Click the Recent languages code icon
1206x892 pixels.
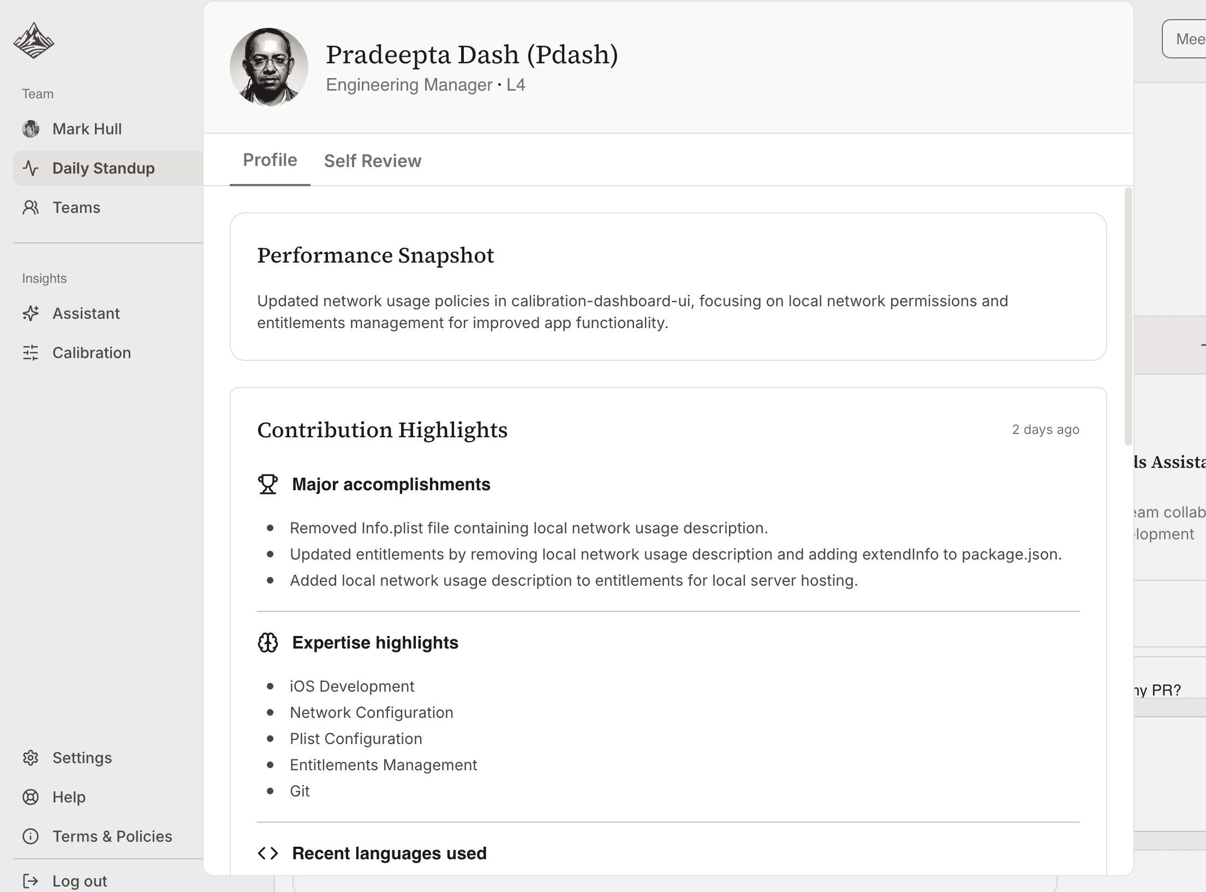[x=268, y=853]
